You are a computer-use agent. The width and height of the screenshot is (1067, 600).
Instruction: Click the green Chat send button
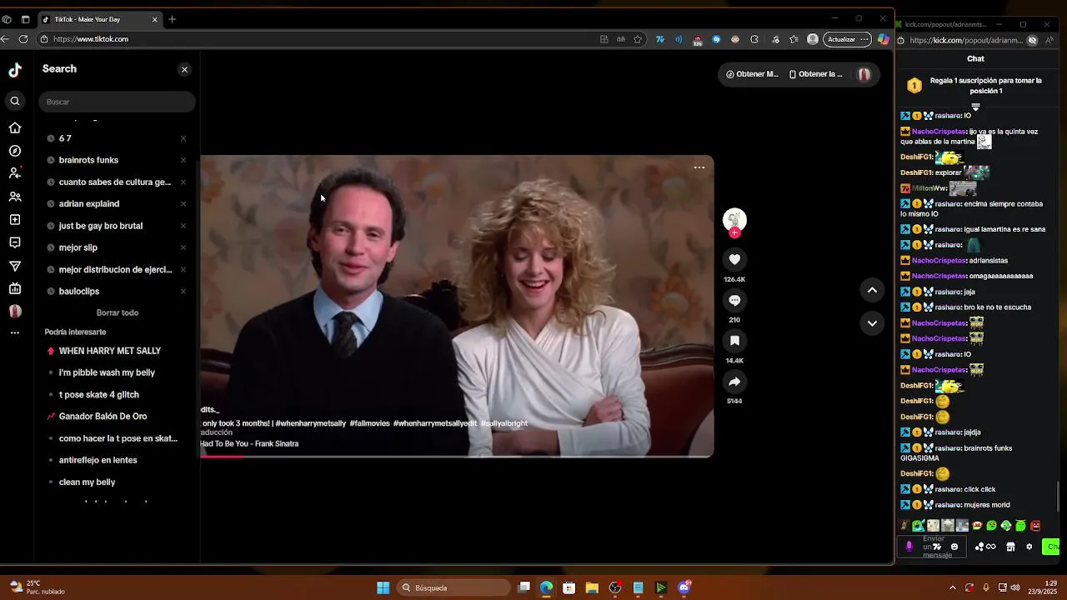[x=1051, y=547]
